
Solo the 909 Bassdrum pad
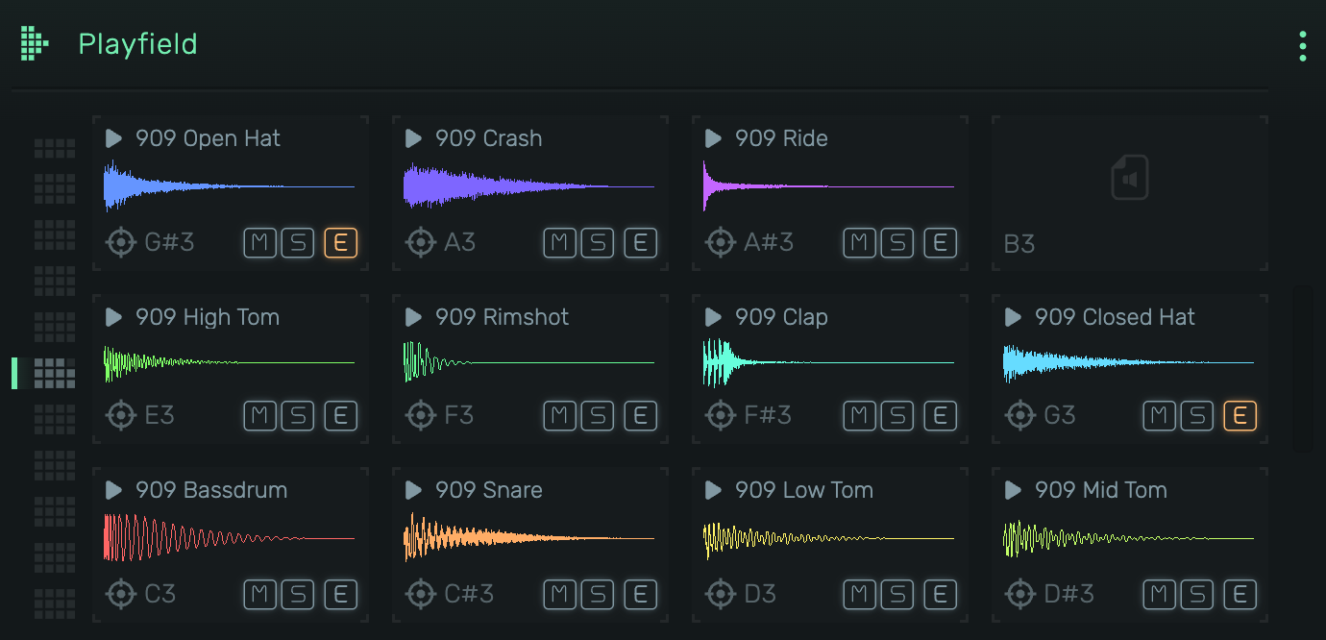click(x=298, y=595)
